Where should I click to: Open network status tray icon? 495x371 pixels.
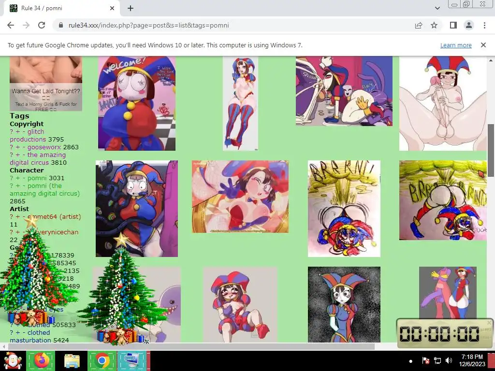tap(437, 360)
